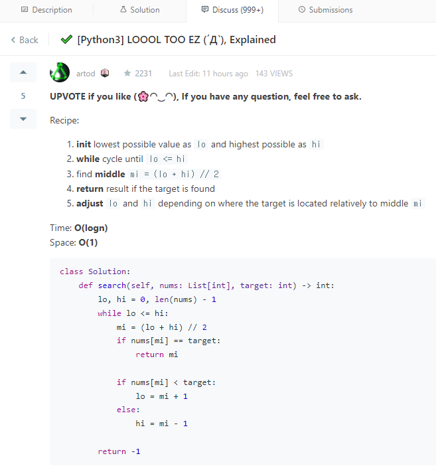
Task: Click the badge icon next to artod
Action: 105,73
